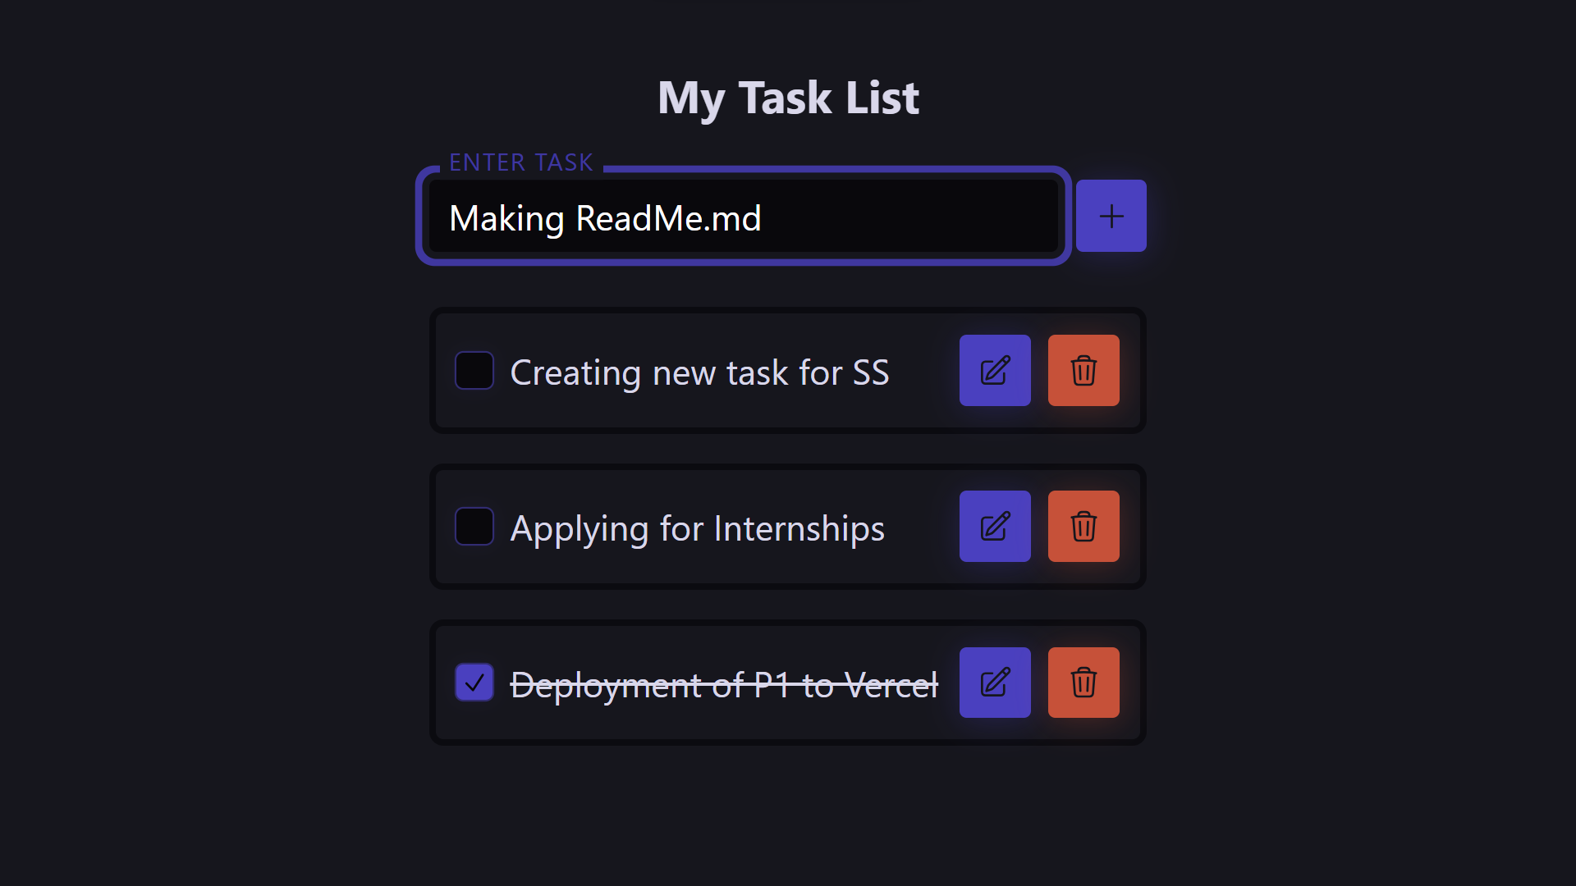Click the 'Creating new task for SS' text
Screen dimensions: 1576x886
pyautogui.click(x=699, y=372)
